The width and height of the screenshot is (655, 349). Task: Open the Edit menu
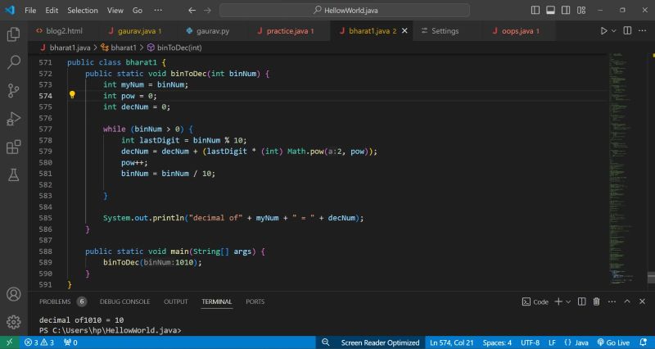[x=52, y=10]
